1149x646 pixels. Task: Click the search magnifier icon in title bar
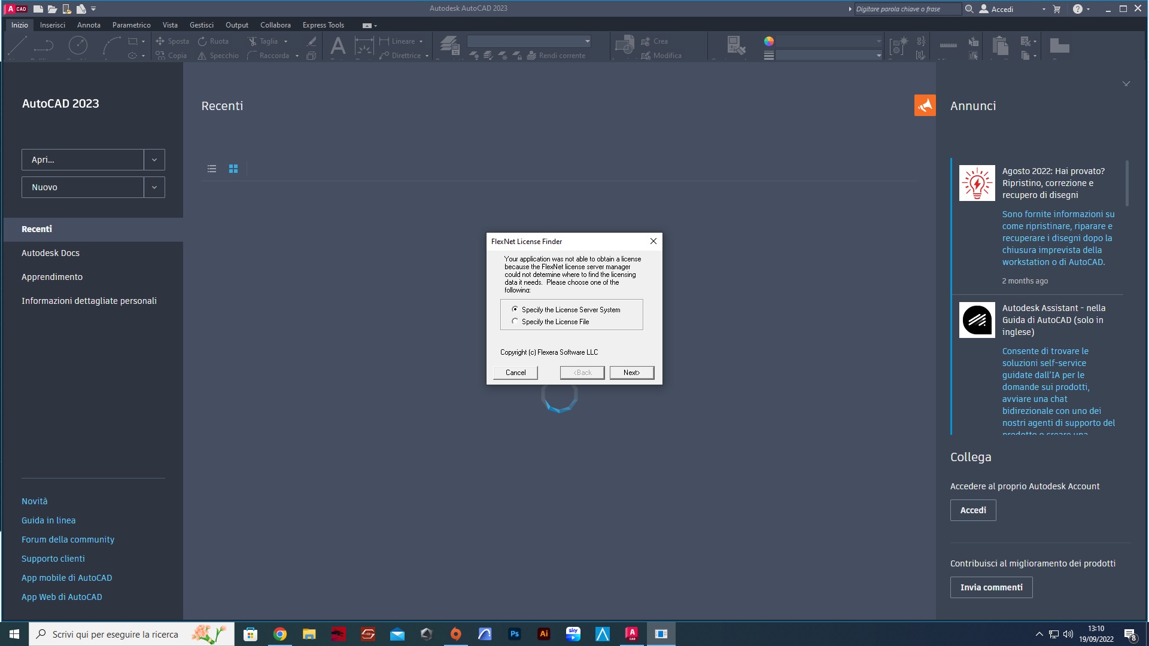[x=969, y=9]
